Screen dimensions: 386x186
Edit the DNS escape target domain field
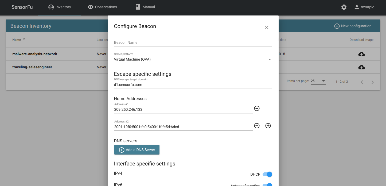click(x=193, y=85)
